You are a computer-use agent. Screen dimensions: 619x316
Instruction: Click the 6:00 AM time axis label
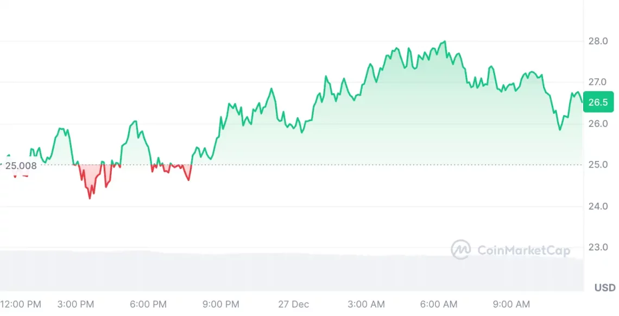click(x=439, y=305)
